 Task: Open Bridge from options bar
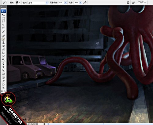tap(133, 2)
